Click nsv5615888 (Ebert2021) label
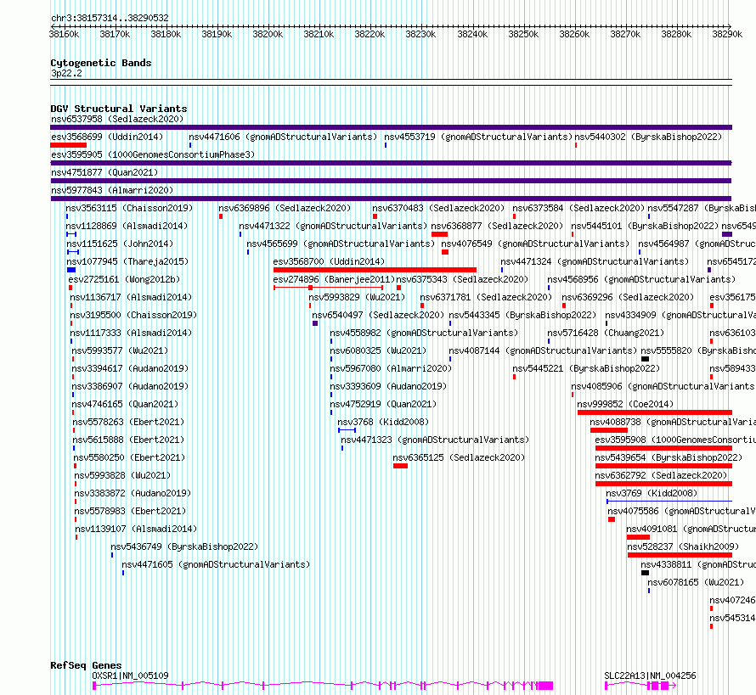 (128, 440)
